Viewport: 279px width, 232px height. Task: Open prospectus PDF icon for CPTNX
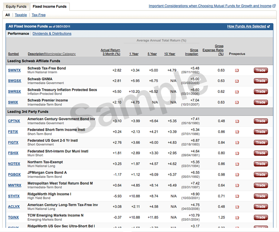237,121
